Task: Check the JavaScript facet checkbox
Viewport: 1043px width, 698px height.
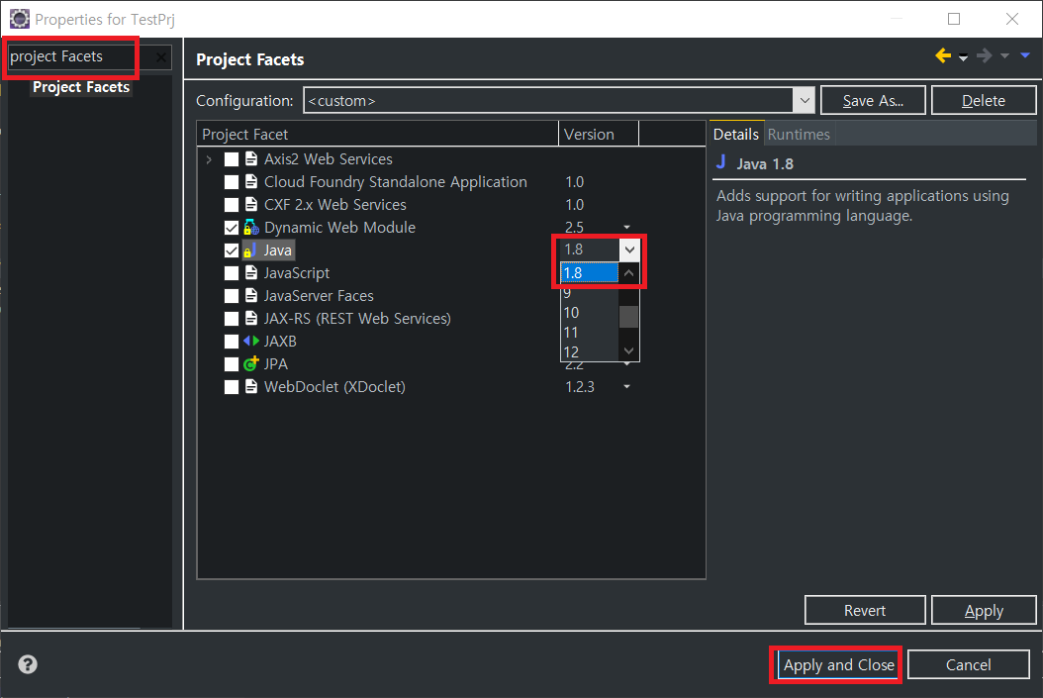Action: (x=231, y=273)
